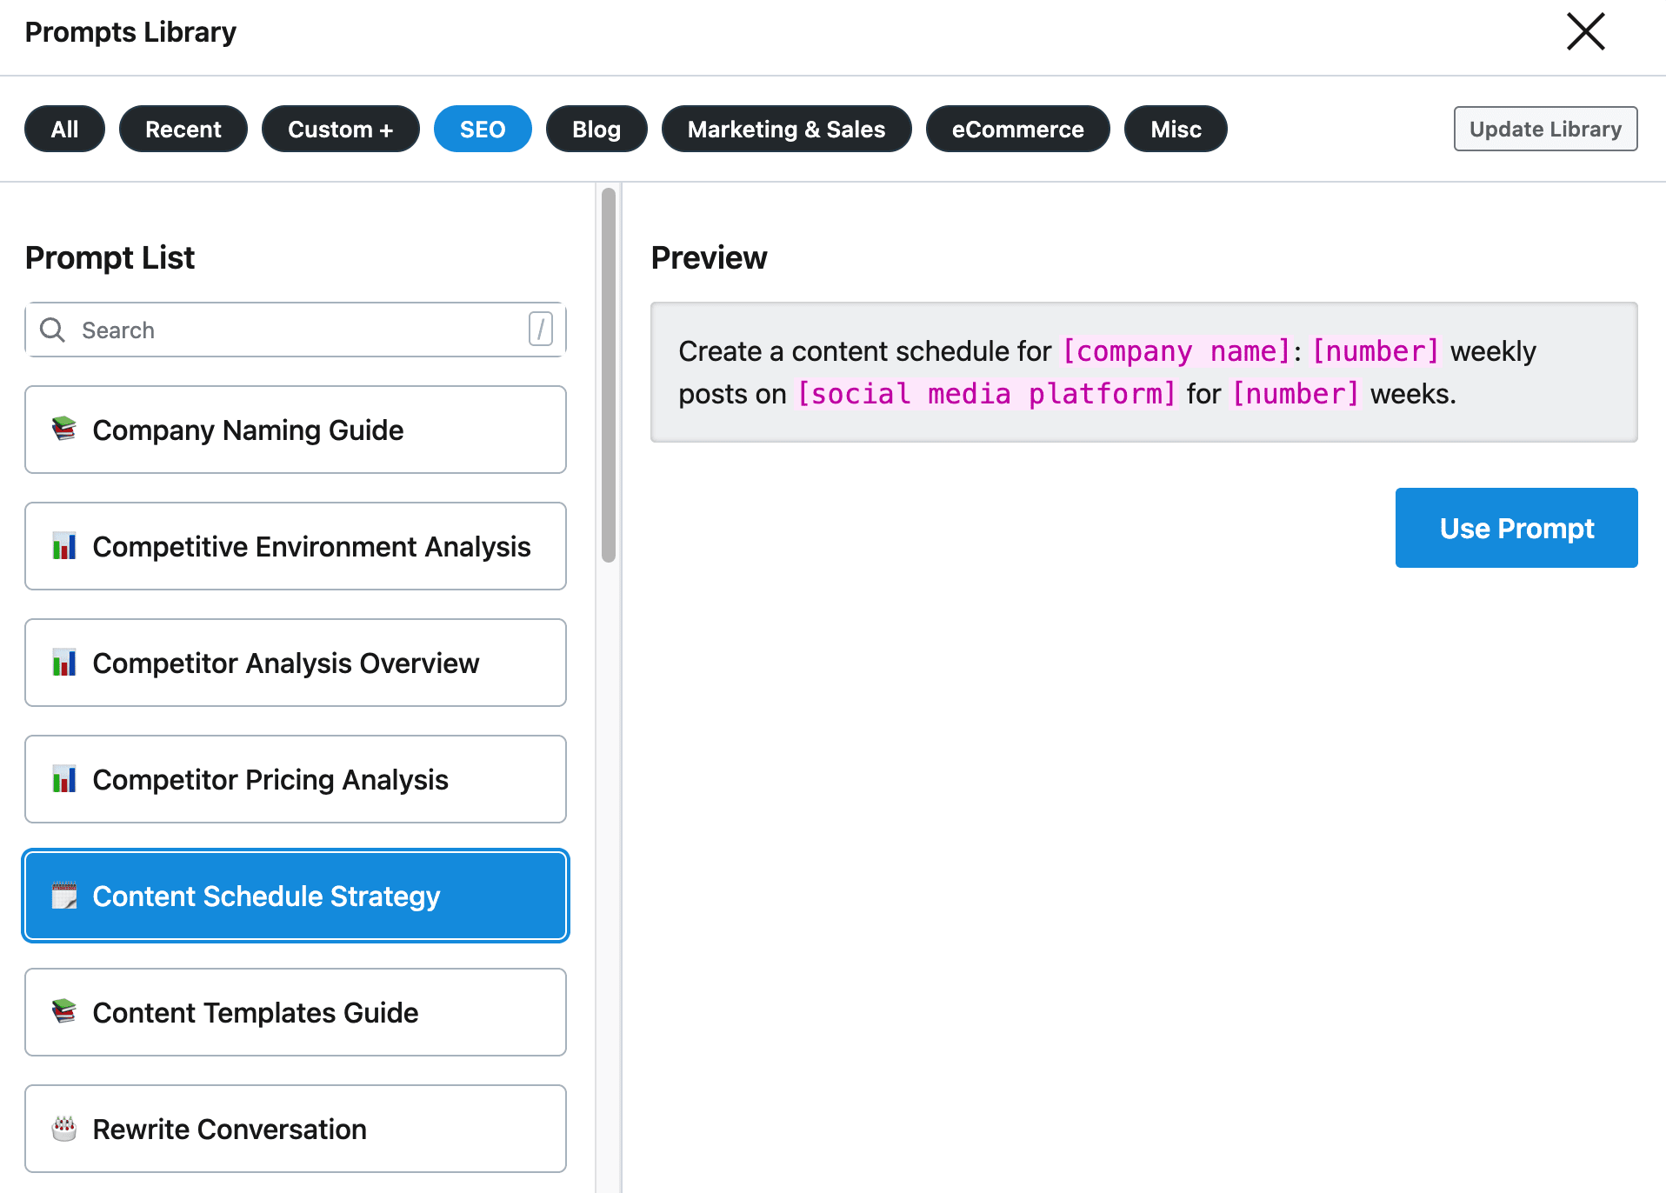
Task: Click the calendar icon on Content Schedule Strategy
Action: coord(64,896)
